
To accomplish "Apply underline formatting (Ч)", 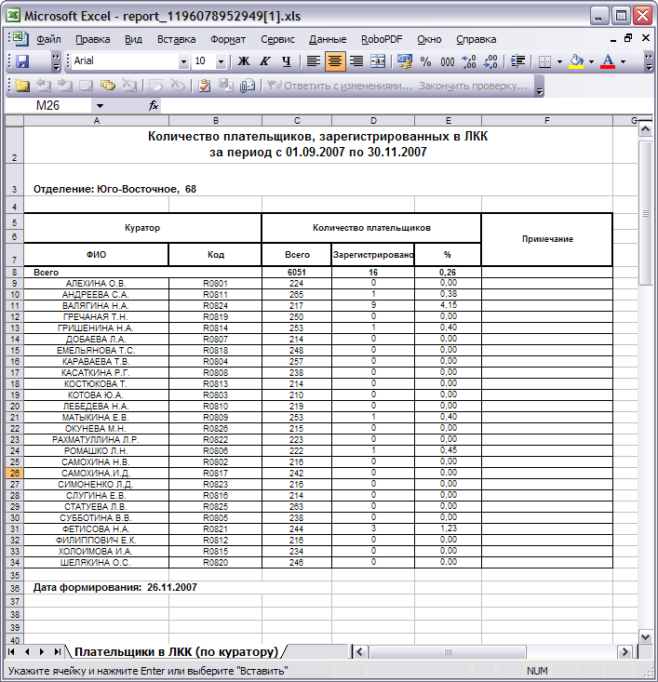I will pos(286,61).
